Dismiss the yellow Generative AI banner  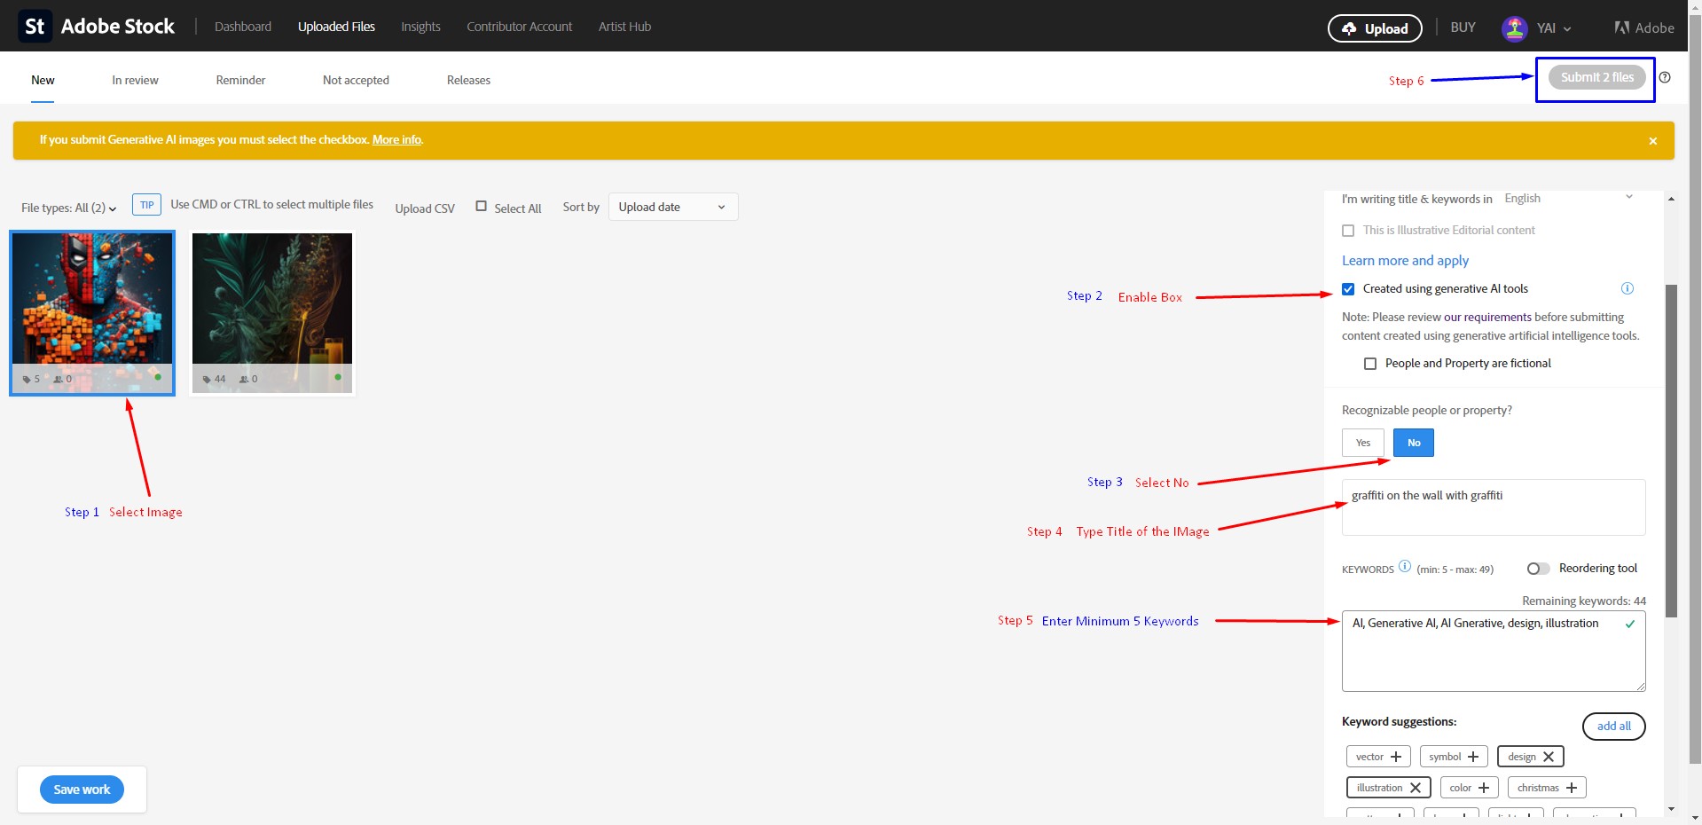[x=1652, y=141]
